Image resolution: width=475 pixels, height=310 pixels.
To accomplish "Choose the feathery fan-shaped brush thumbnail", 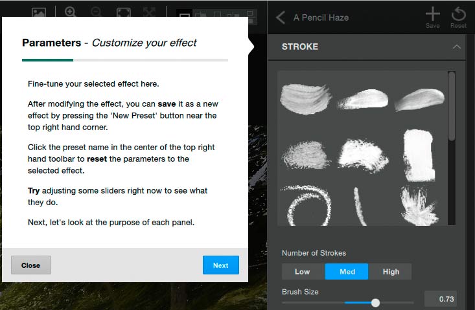I will [x=419, y=206].
